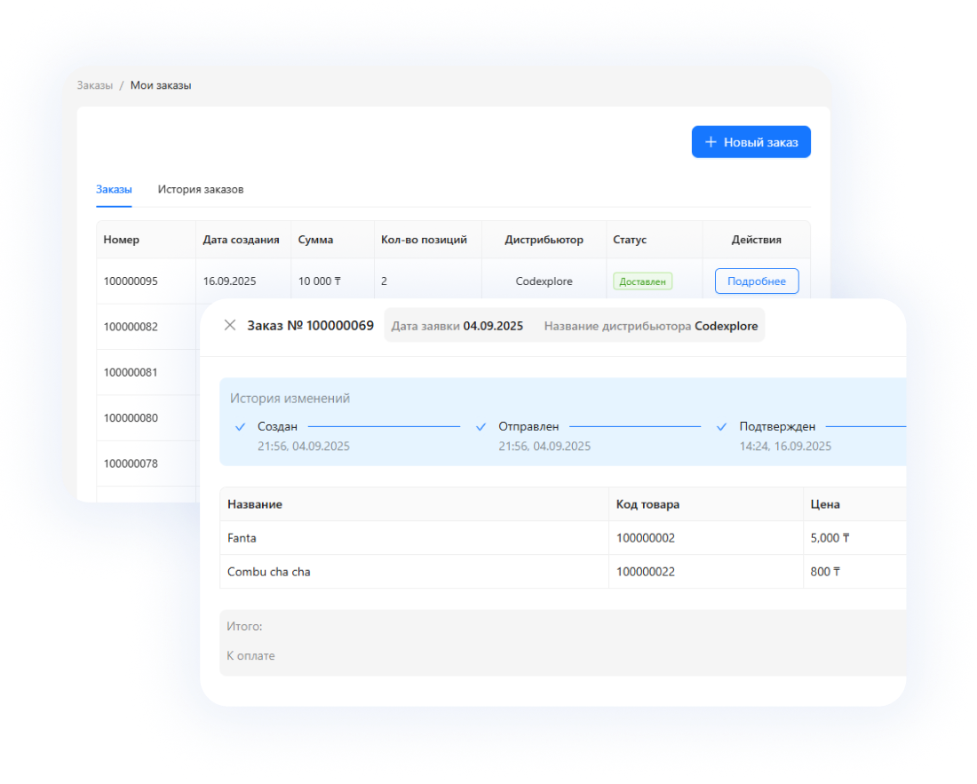
Task: Click the Combu cha cha product row
Action: coord(268,572)
